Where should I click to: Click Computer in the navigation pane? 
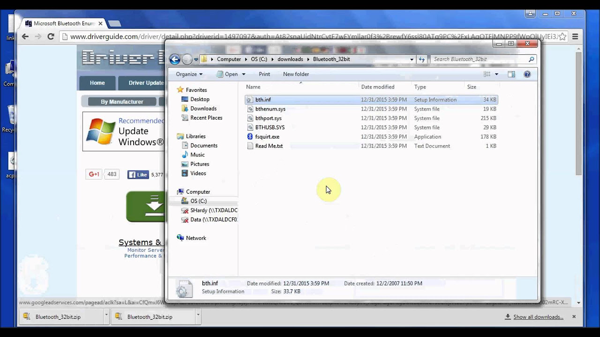pyautogui.click(x=198, y=192)
